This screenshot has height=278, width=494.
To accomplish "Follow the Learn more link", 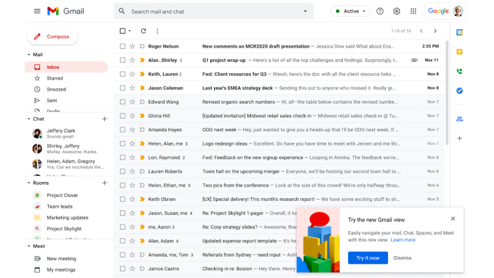I will tap(403, 240).
